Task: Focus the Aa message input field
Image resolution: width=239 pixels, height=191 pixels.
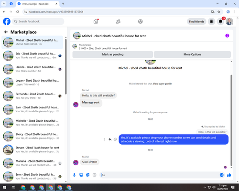Action: 159,175
